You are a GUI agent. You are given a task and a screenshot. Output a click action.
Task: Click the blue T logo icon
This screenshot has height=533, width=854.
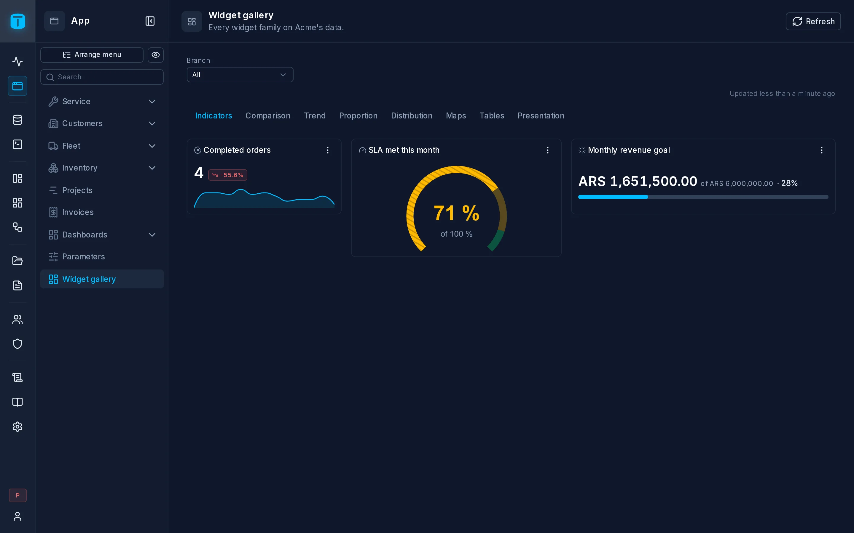(x=18, y=21)
